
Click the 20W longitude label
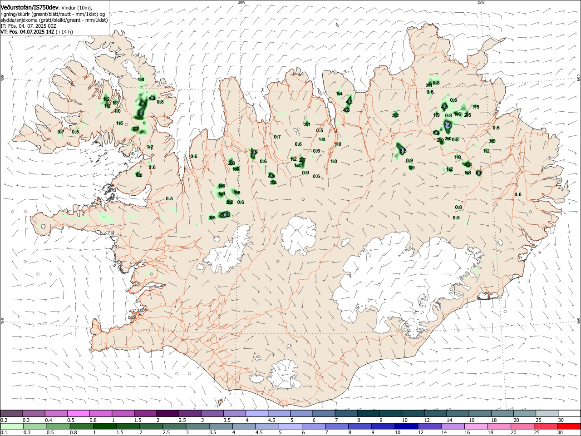241,2
